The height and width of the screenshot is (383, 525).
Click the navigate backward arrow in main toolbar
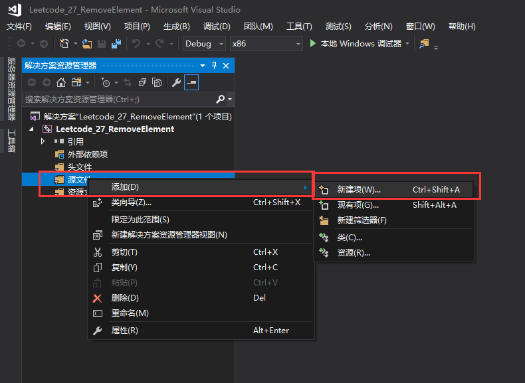(x=21, y=44)
